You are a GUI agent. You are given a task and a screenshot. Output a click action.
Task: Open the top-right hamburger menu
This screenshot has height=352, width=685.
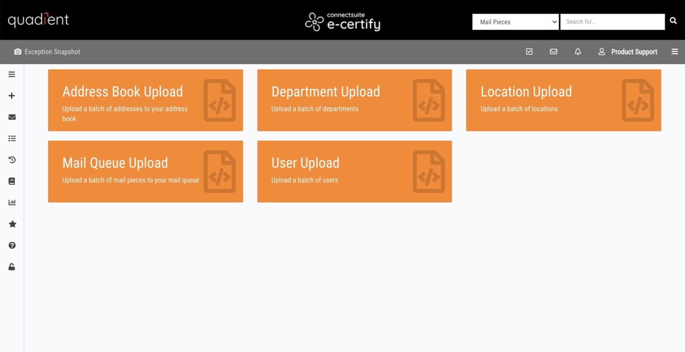click(675, 52)
